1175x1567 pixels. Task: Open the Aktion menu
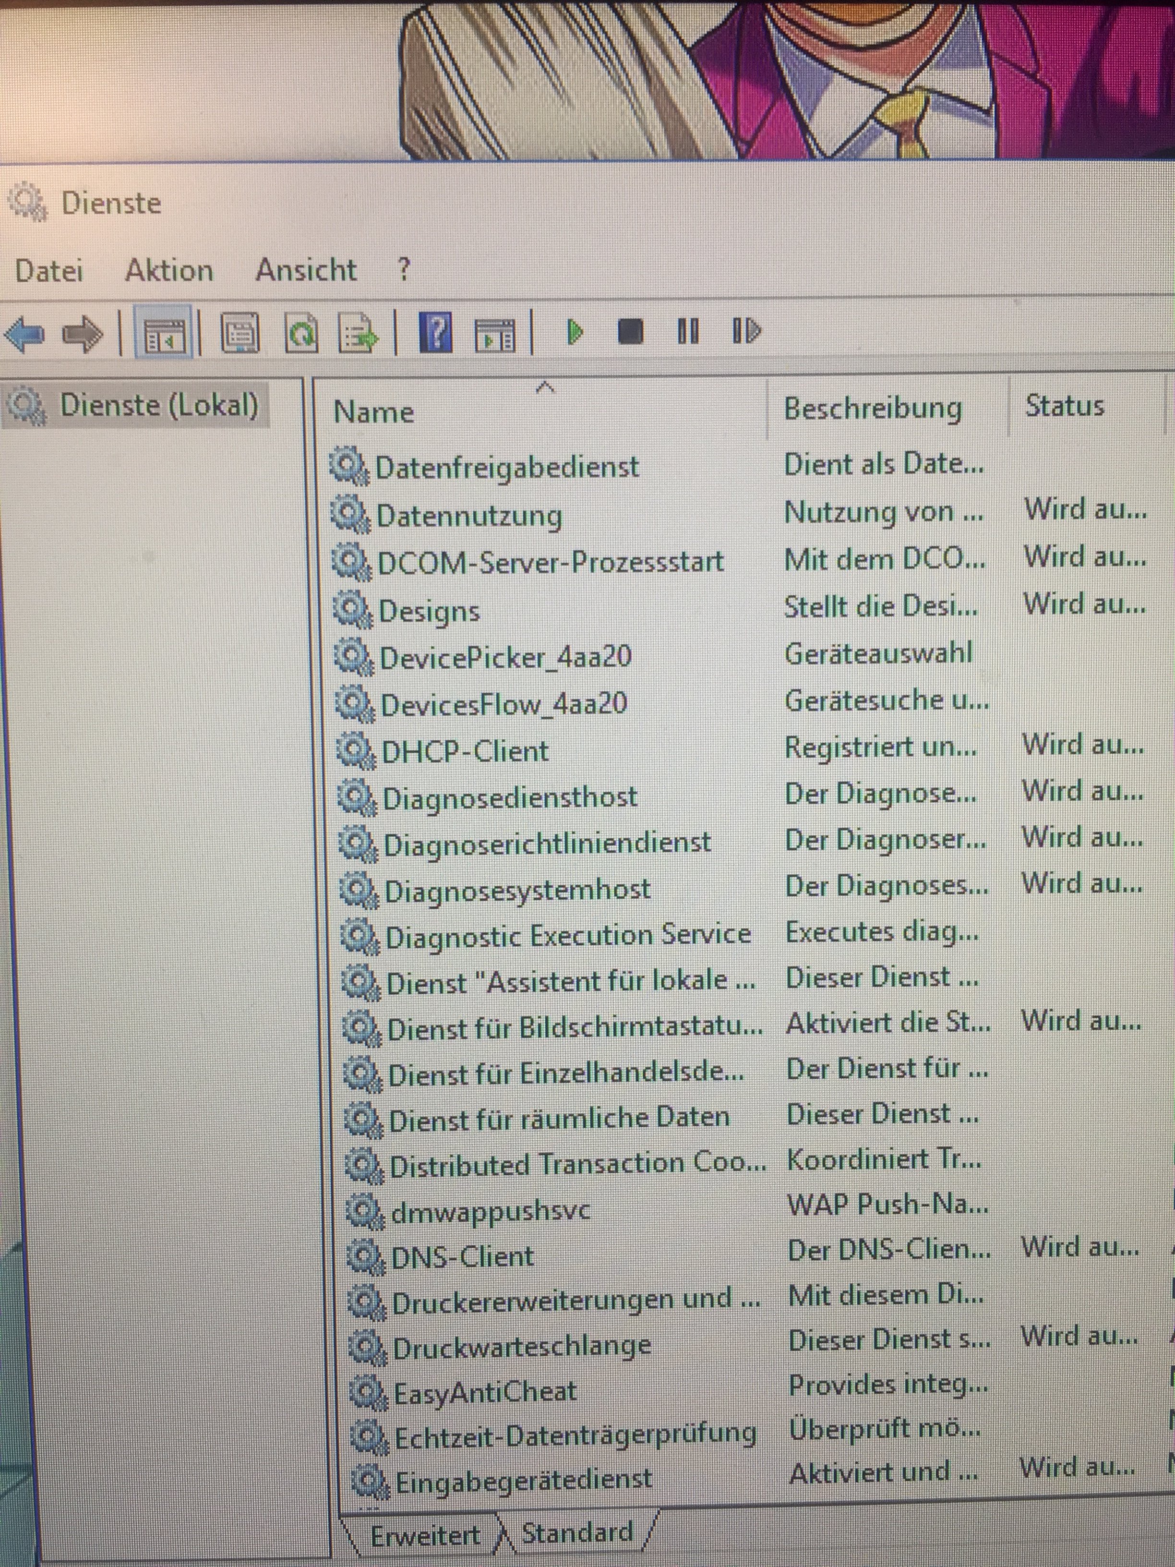click(169, 271)
